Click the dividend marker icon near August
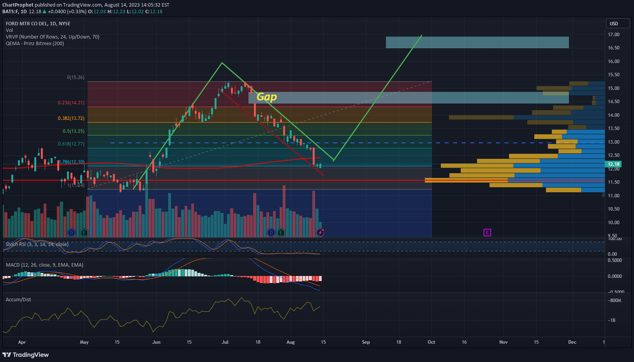Viewport: 634px width, 362px height. [x=271, y=233]
